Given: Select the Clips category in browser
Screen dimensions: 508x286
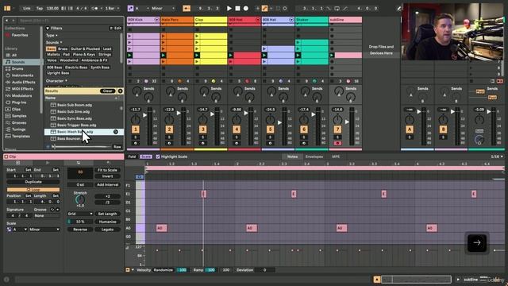Looking at the screenshot, I should (x=16, y=110).
